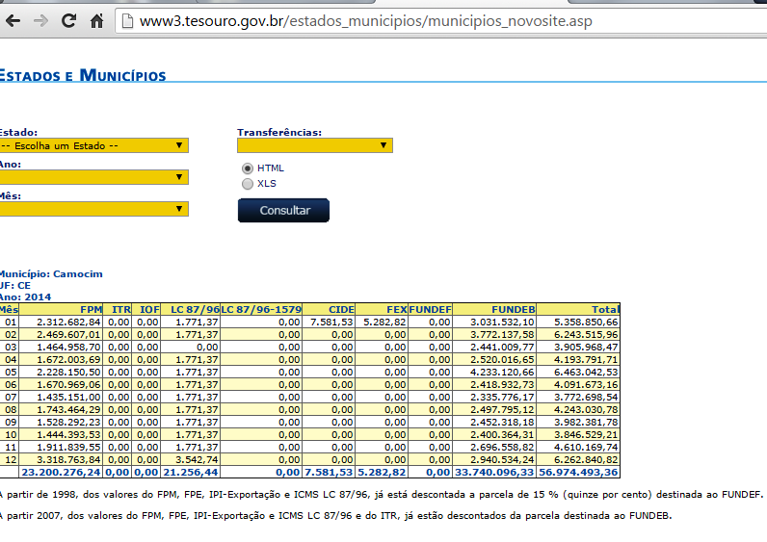Click FEX value 5.282,82 in month 01
The height and width of the screenshot is (542, 767).
point(384,323)
